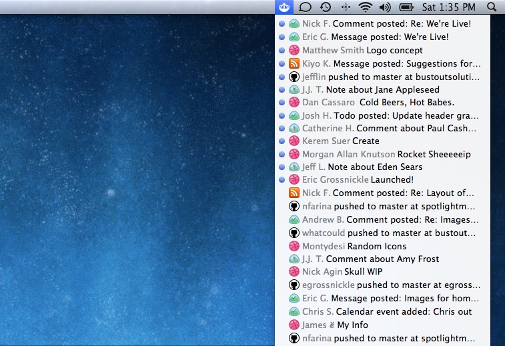Click Dribbble icon beside Kerem Suer
The width and height of the screenshot is (505, 346).
coord(294,141)
